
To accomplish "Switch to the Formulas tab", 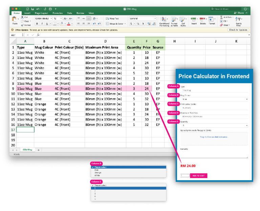I will (x=58, y=13).
